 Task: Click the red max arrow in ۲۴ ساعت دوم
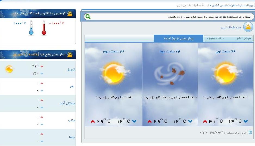(150, 121)
